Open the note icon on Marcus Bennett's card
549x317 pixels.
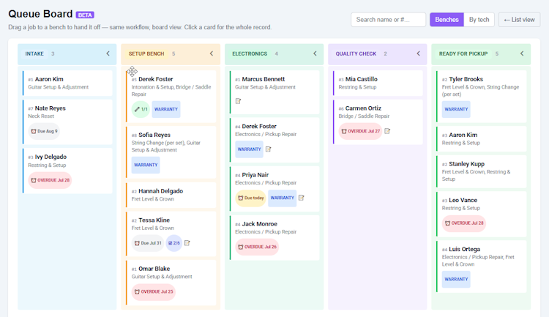238,101
